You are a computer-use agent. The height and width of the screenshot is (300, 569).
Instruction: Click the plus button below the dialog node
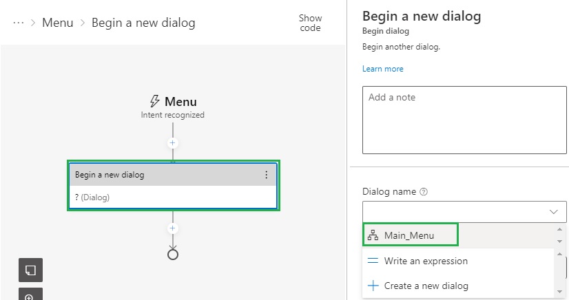[x=173, y=228]
